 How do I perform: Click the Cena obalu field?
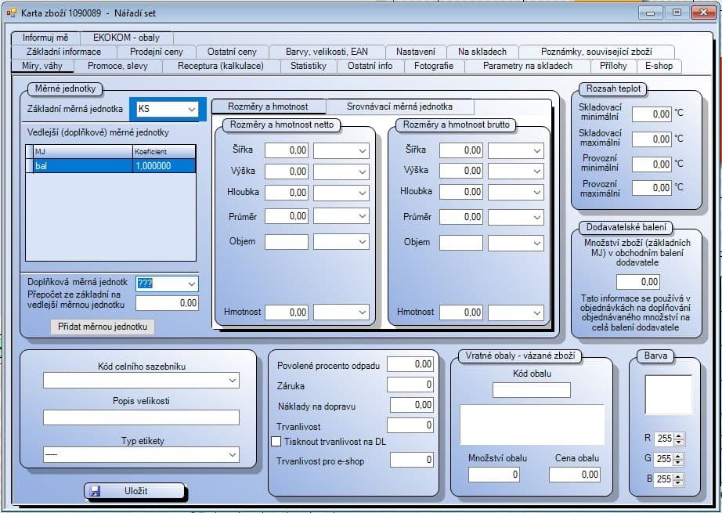575,475
